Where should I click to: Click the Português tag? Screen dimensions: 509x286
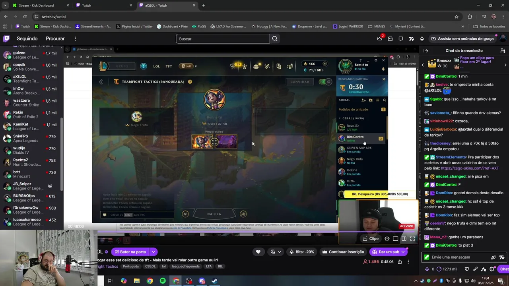click(131, 267)
